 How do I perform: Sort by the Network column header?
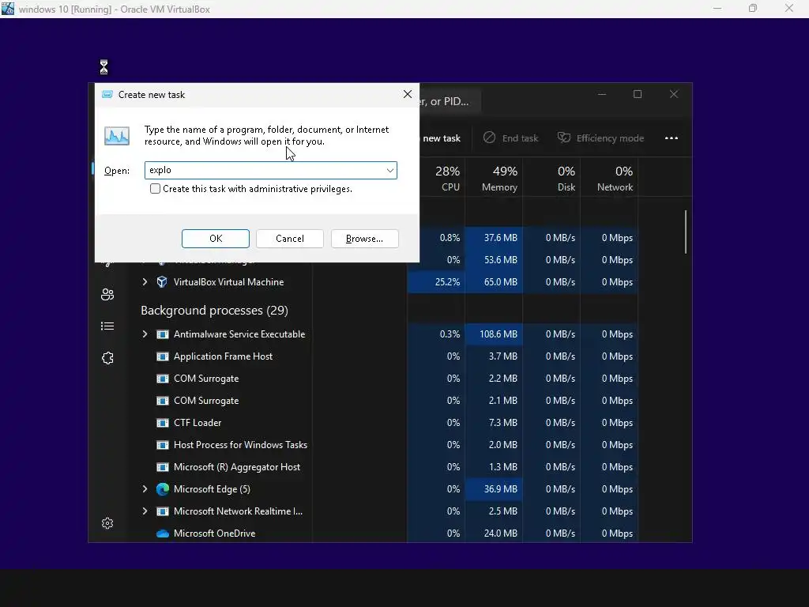pyautogui.click(x=610, y=178)
